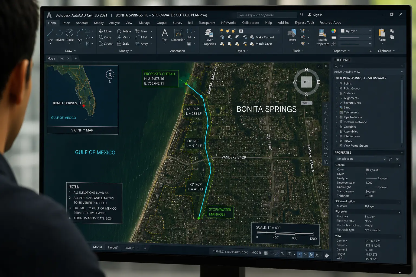This screenshot has height=277, width=416.
Task: Expand the Pipe Networks tree node
Action: coord(337,117)
